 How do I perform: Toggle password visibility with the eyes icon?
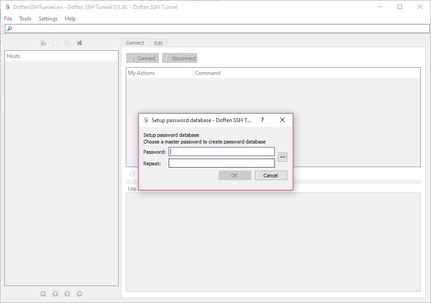[x=282, y=157]
